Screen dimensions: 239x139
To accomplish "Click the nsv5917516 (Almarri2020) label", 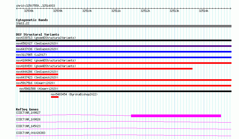I will coord(35,83).
